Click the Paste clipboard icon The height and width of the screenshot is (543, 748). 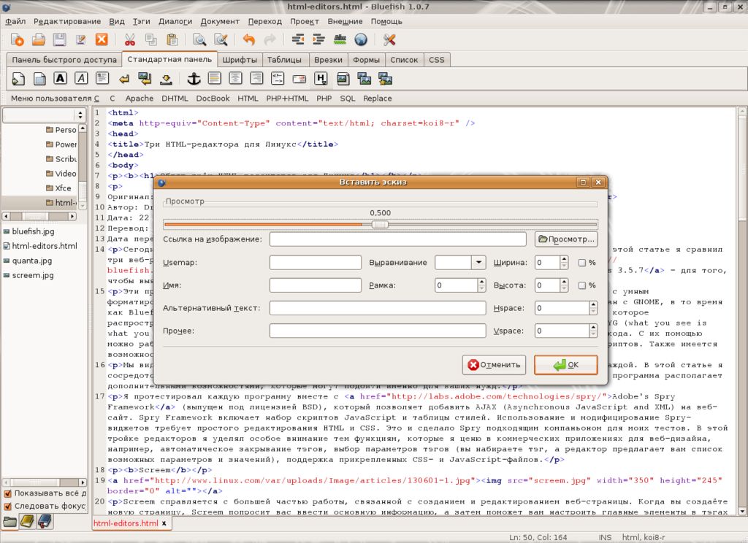172,39
